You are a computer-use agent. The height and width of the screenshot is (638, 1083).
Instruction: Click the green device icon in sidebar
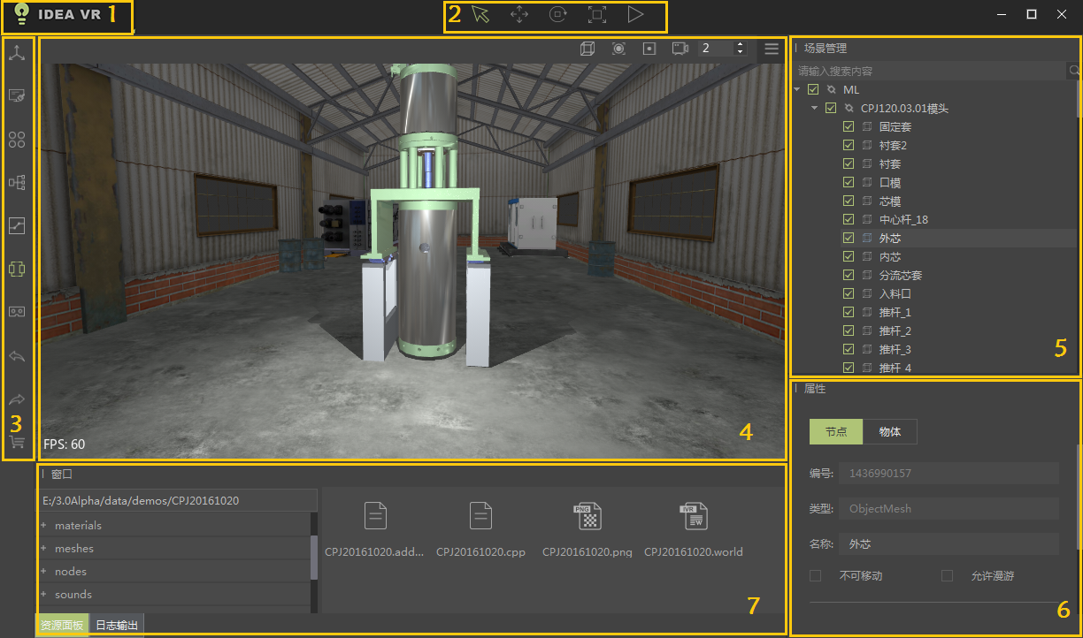tap(17, 269)
